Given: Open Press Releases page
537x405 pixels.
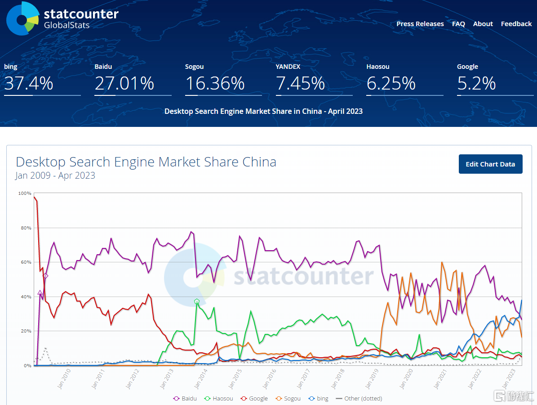Looking at the screenshot, I should pyautogui.click(x=420, y=24).
